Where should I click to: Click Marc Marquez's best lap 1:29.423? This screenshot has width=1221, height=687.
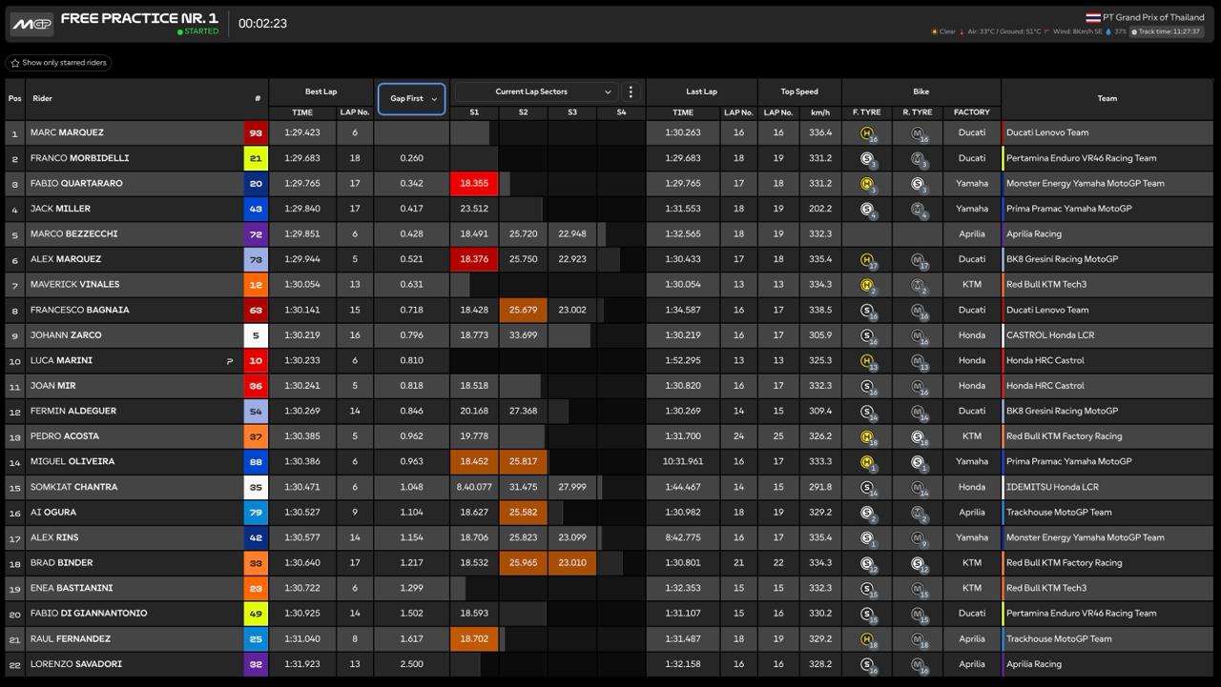click(x=302, y=133)
